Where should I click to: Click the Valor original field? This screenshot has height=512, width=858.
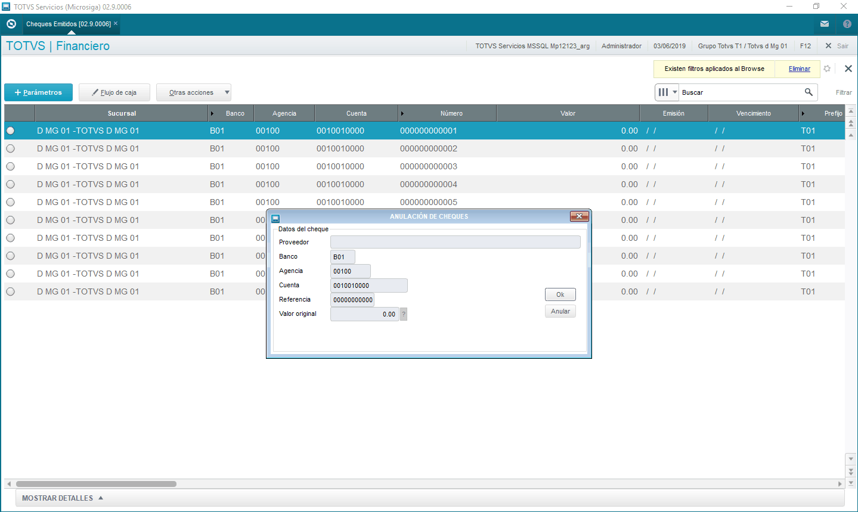(365, 314)
